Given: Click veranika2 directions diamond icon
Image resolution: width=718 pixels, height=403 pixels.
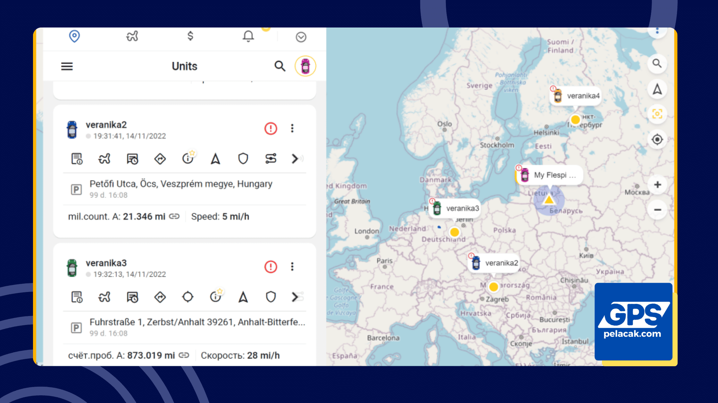Looking at the screenshot, I should pyautogui.click(x=160, y=159).
